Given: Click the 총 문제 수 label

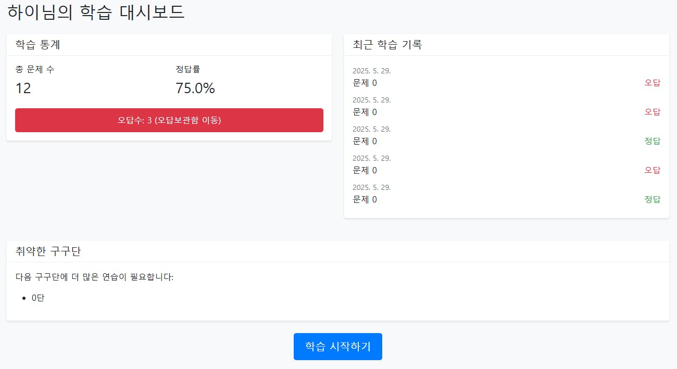Looking at the screenshot, I should 35,69.
